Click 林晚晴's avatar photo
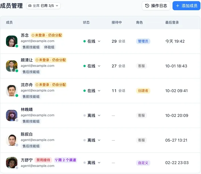201x174 pixels. coord(12,115)
